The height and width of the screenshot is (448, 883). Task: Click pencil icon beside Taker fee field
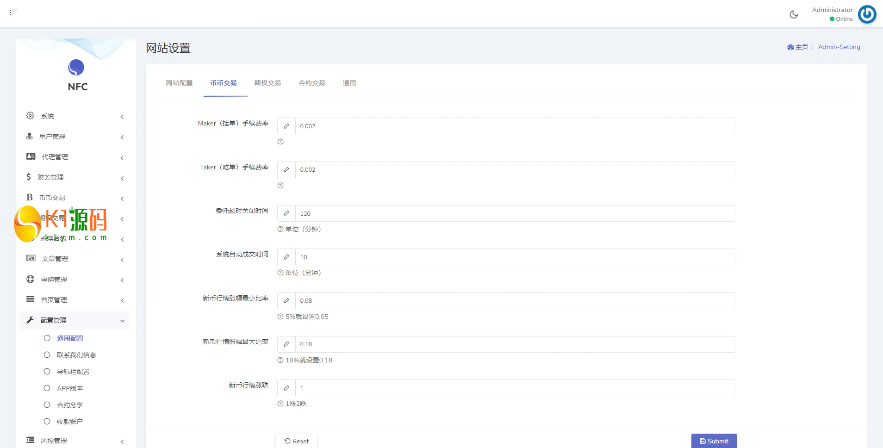[286, 170]
